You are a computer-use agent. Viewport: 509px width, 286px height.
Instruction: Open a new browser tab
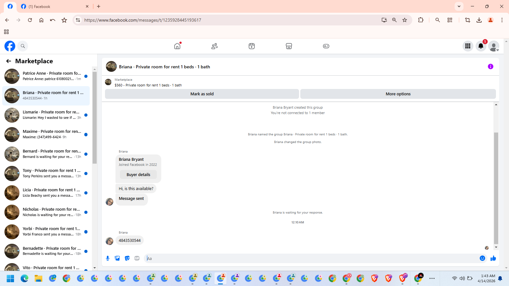point(99,6)
